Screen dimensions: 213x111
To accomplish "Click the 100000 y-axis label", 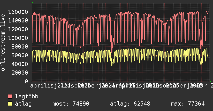I will (18, 38).
